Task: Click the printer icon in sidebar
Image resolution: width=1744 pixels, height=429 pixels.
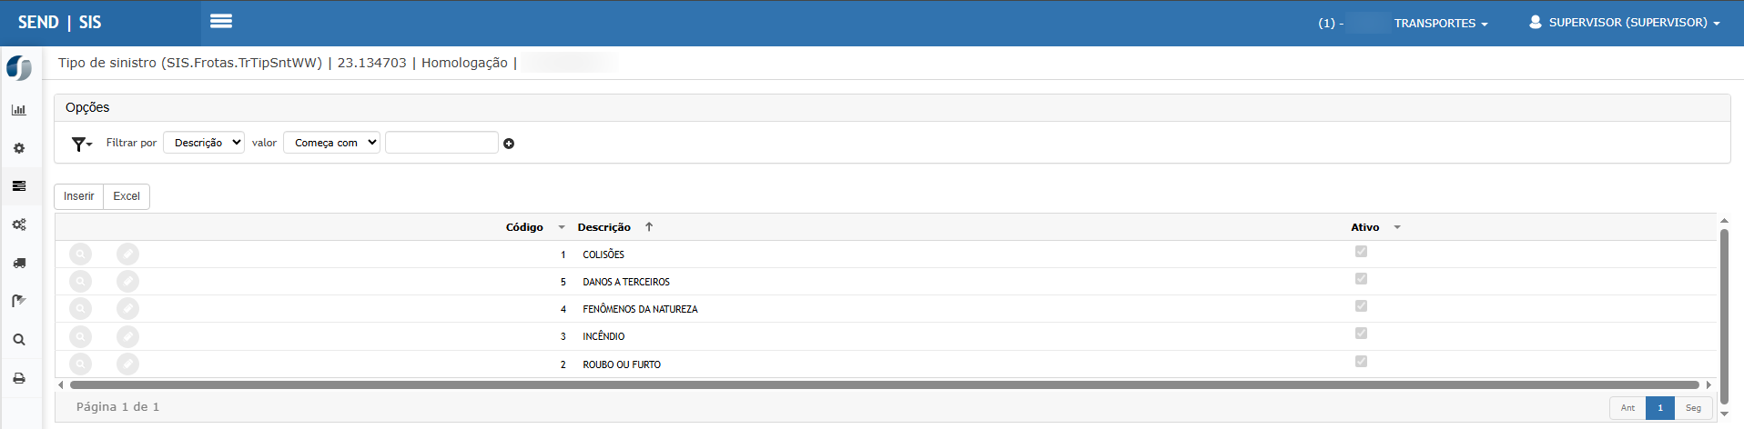Action: click(19, 378)
